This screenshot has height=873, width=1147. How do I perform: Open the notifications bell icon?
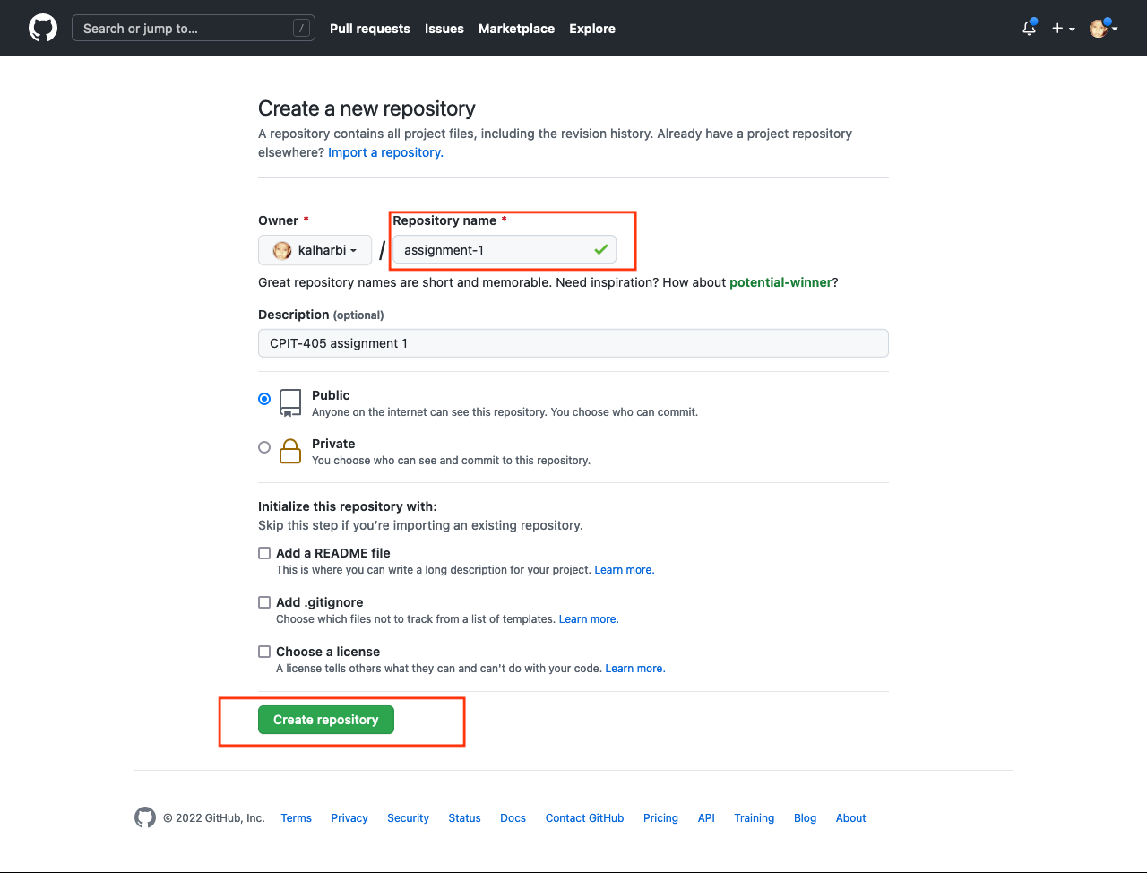[1029, 28]
